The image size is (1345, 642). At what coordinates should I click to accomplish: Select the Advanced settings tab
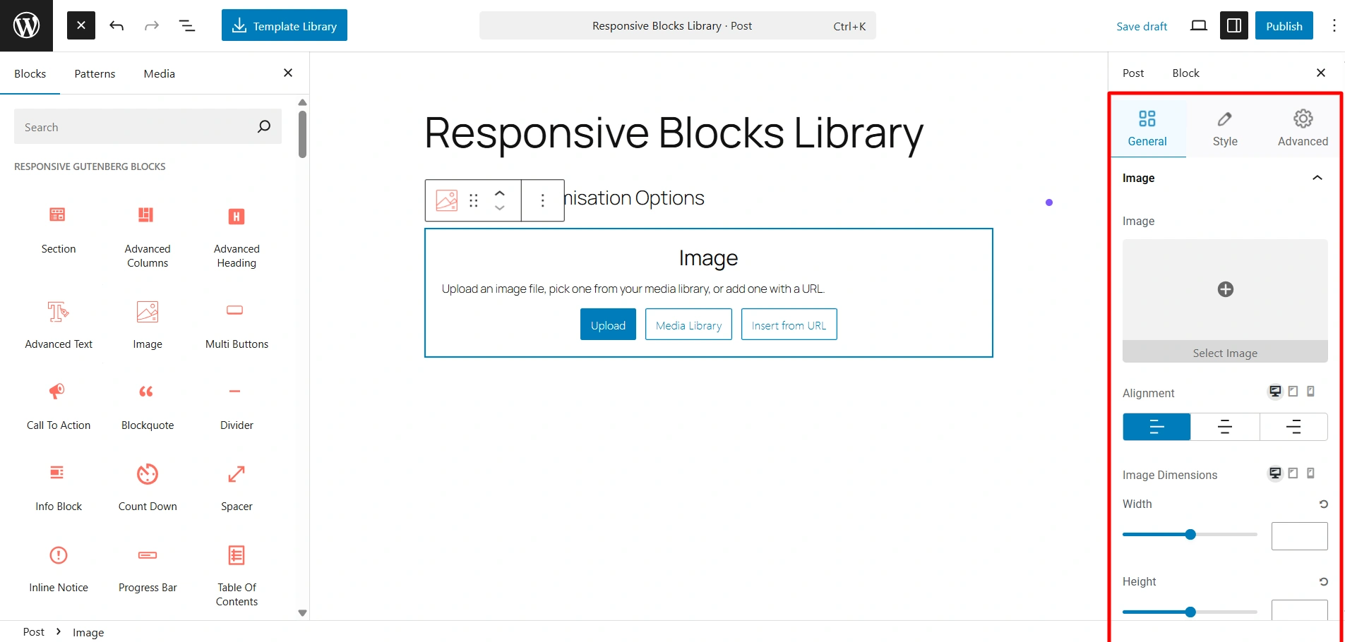[x=1303, y=128]
